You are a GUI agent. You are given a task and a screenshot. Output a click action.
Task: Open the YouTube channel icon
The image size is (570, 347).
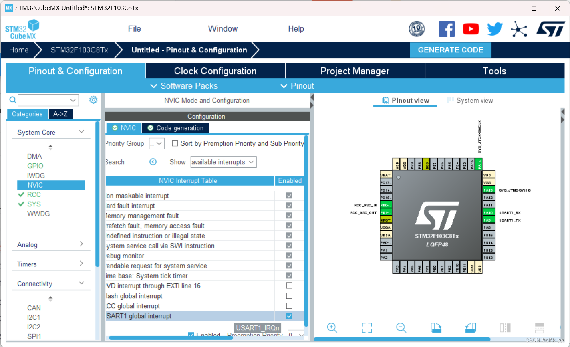click(471, 29)
